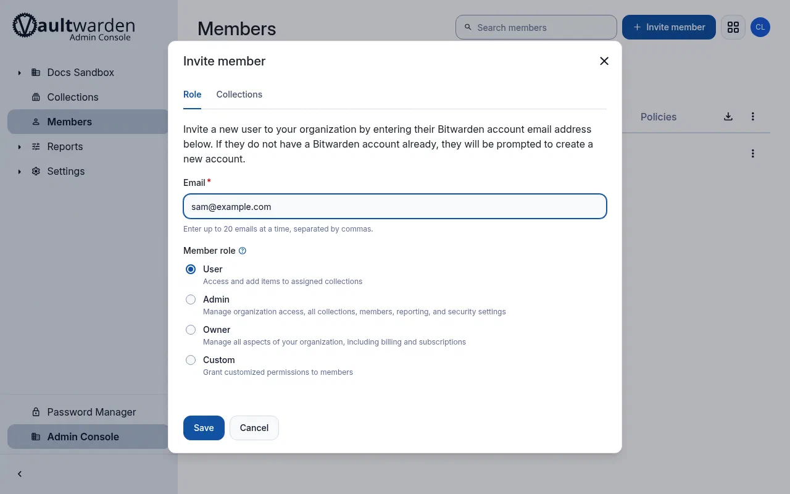Switch to the Role tab
This screenshot has width=790, height=494.
pyautogui.click(x=193, y=94)
